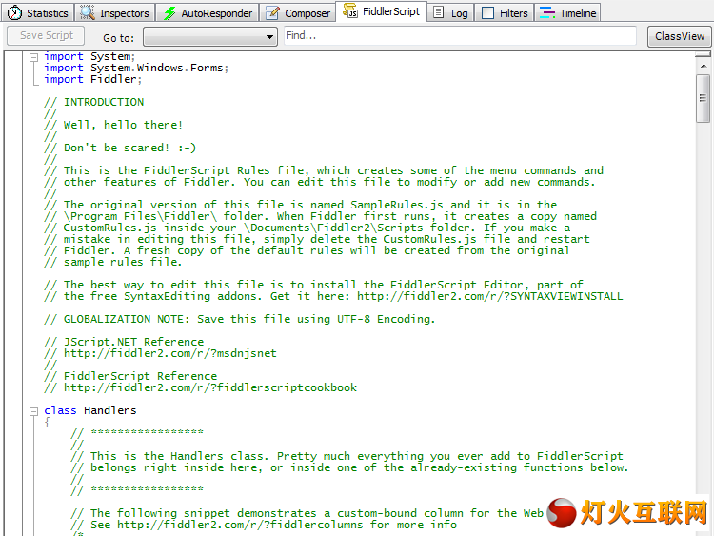
Task: Collapse the class Handlers block
Action: [33, 411]
